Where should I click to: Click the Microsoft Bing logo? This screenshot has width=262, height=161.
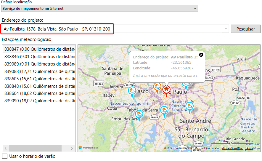[88, 148]
